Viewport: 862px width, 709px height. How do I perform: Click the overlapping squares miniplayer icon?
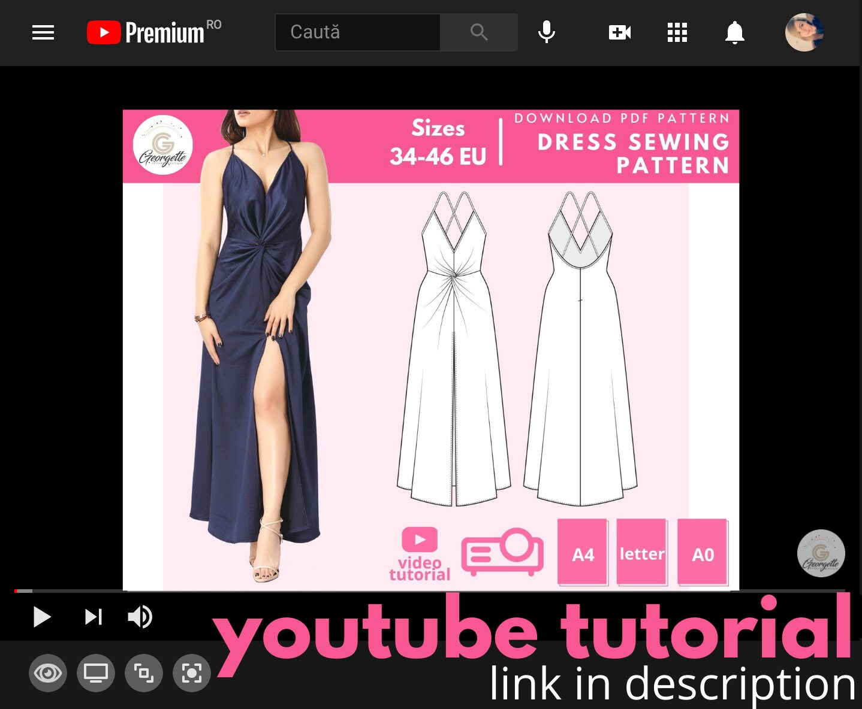tap(144, 674)
